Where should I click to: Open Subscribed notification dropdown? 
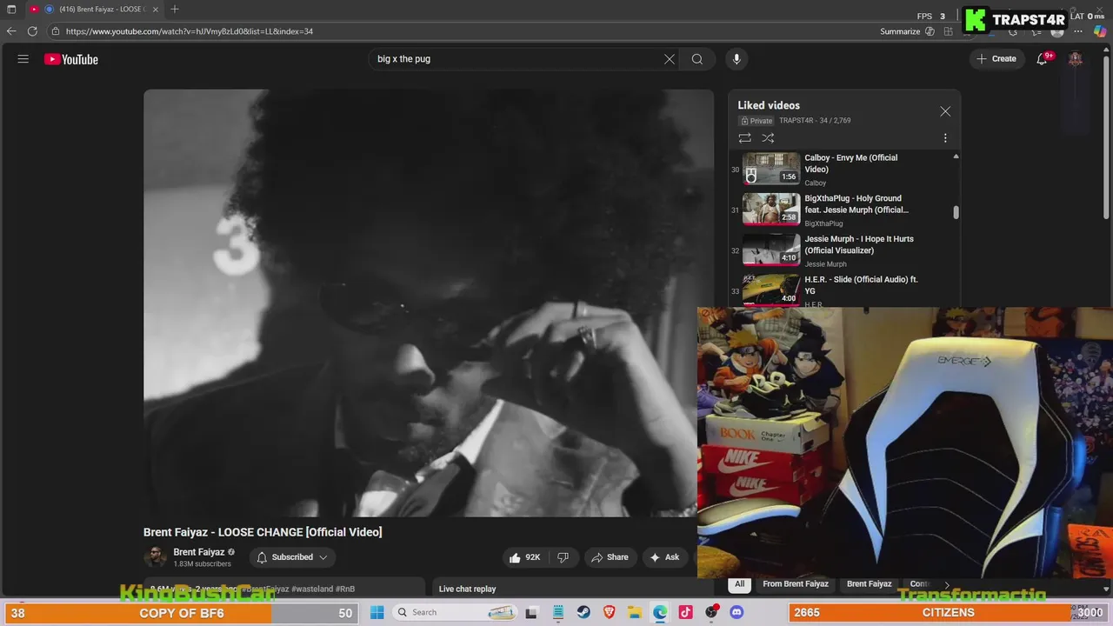pyautogui.click(x=292, y=557)
